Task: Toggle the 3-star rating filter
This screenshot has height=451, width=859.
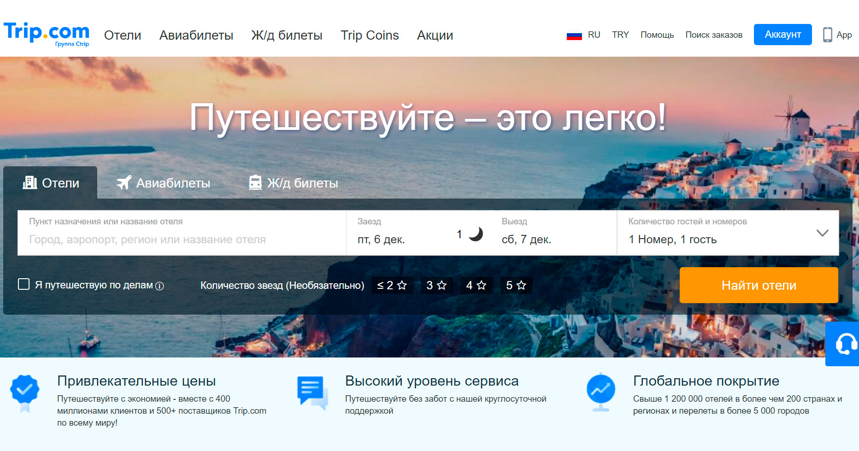Action: click(x=436, y=285)
